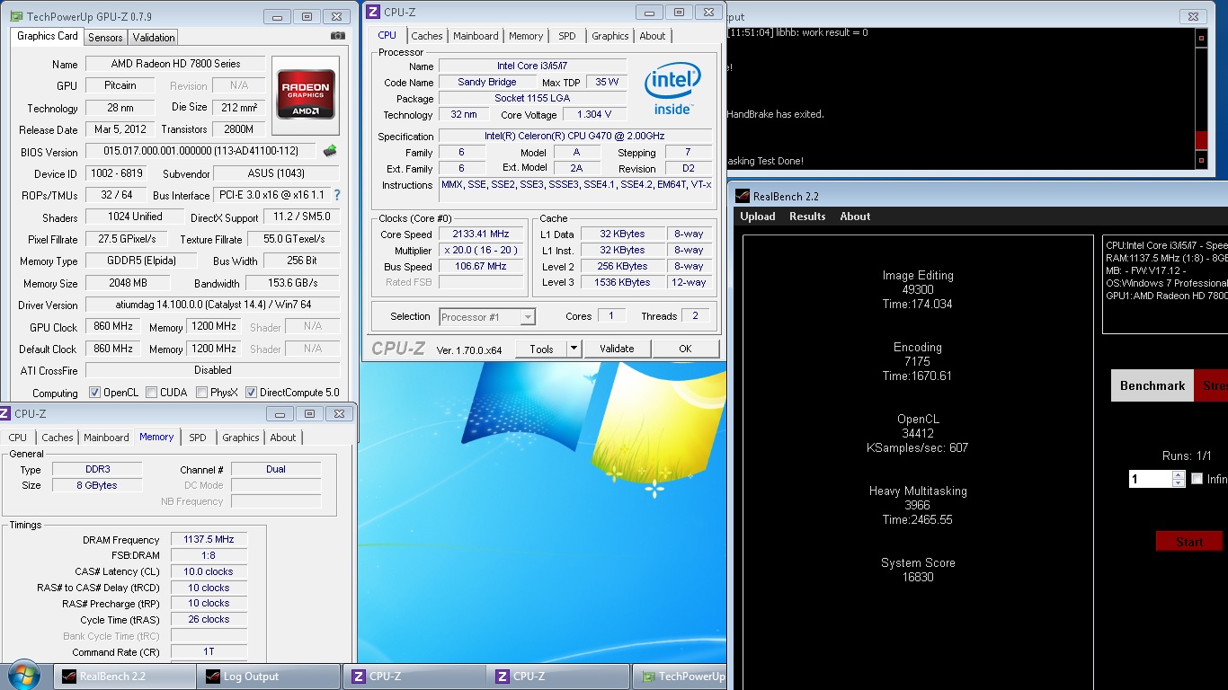The image size is (1228, 690).
Task: Toggle the CUDA checkbox in GPU-Z
Action: tap(151, 393)
